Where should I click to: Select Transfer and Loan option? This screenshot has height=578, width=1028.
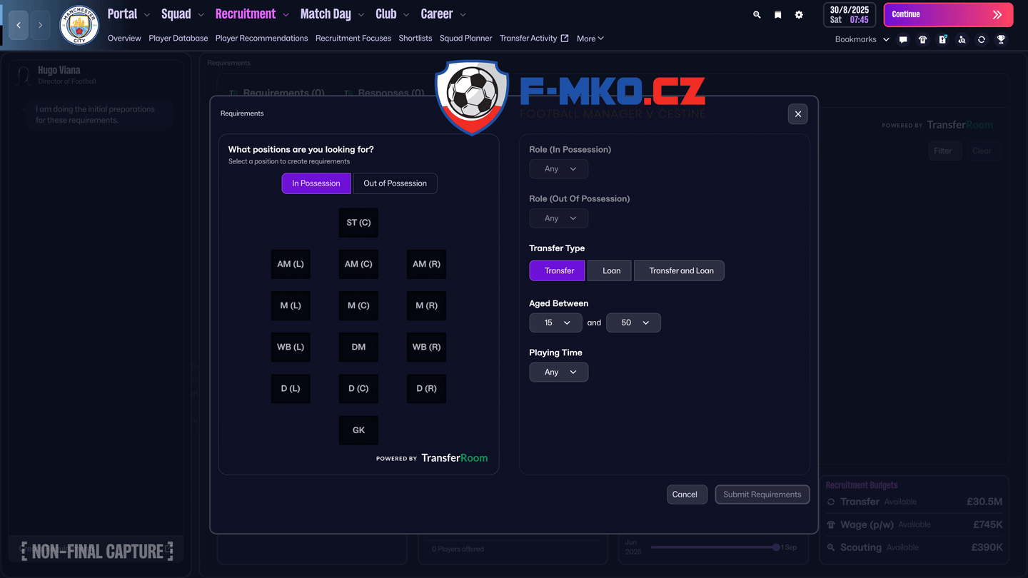coord(680,271)
